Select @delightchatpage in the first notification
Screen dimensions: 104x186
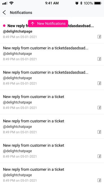tap(18, 31)
